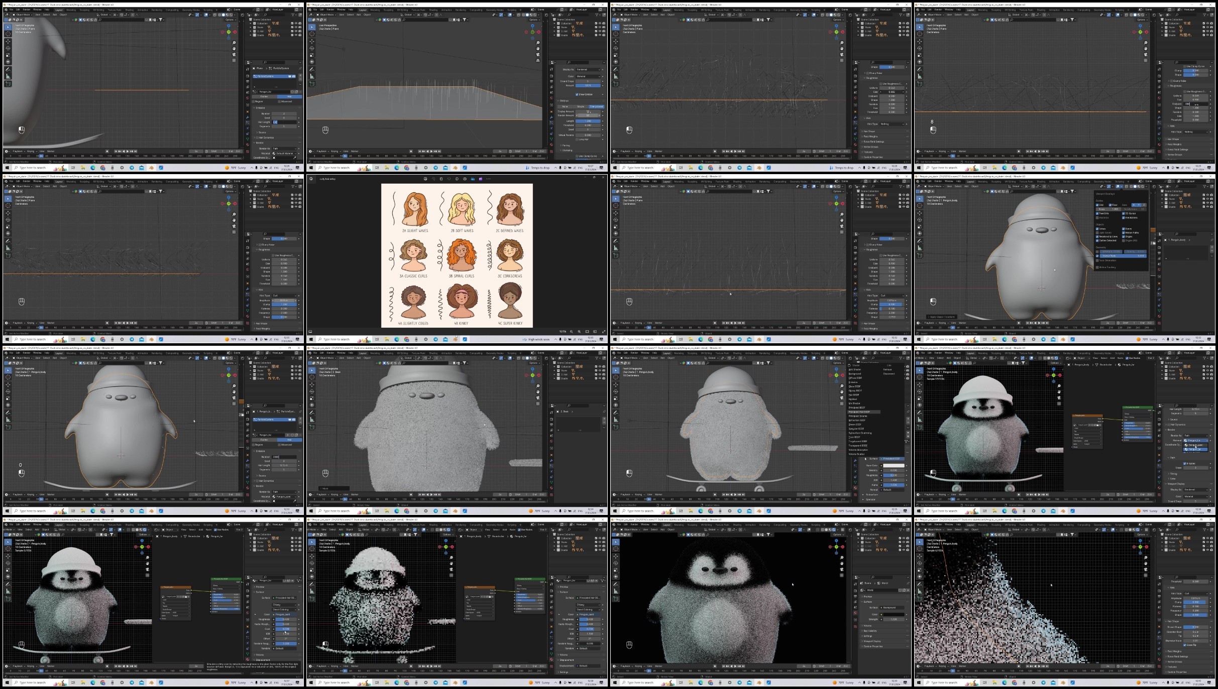Click Telegram taskbar icon under the hair chart
This screenshot has width=1218, height=689.
[435, 339]
